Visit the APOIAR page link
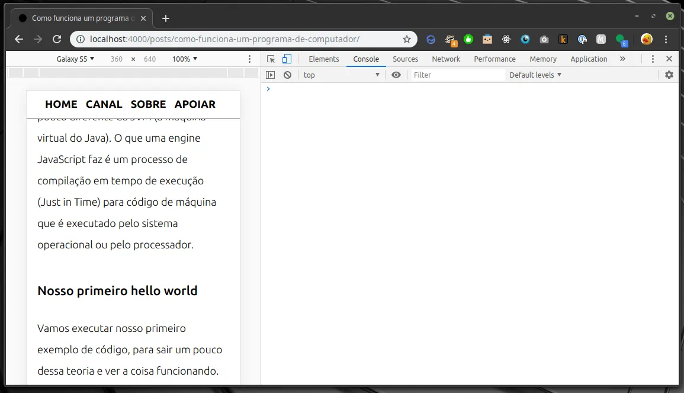Screen dimensions: 684x393 195,104
